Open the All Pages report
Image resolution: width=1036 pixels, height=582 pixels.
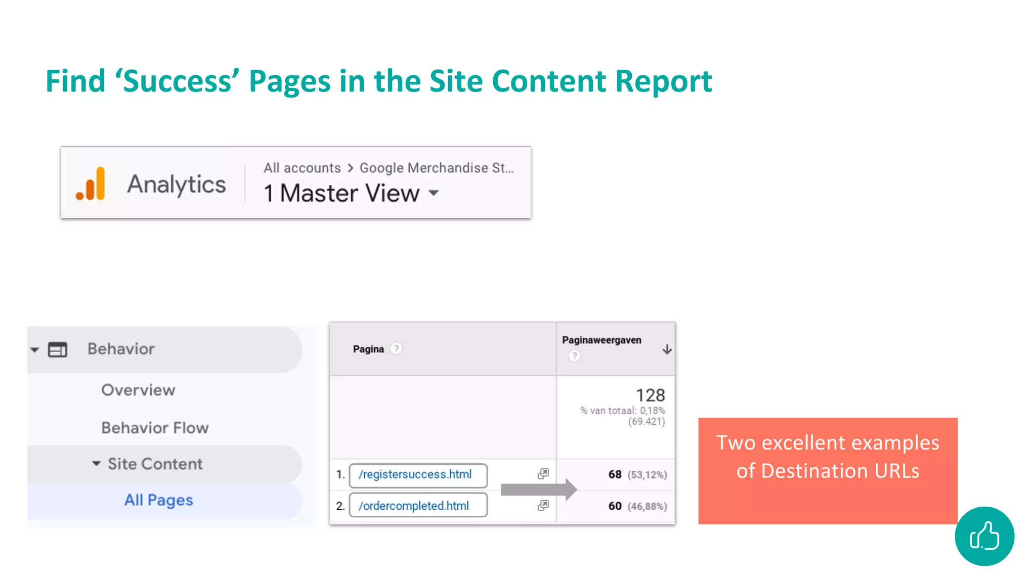[159, 500]
